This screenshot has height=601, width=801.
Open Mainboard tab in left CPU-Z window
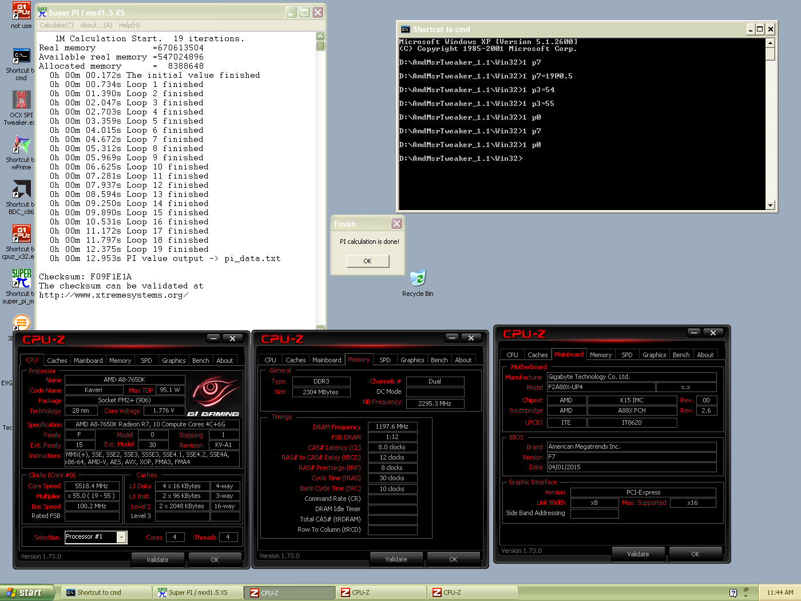tap(88, 361)
